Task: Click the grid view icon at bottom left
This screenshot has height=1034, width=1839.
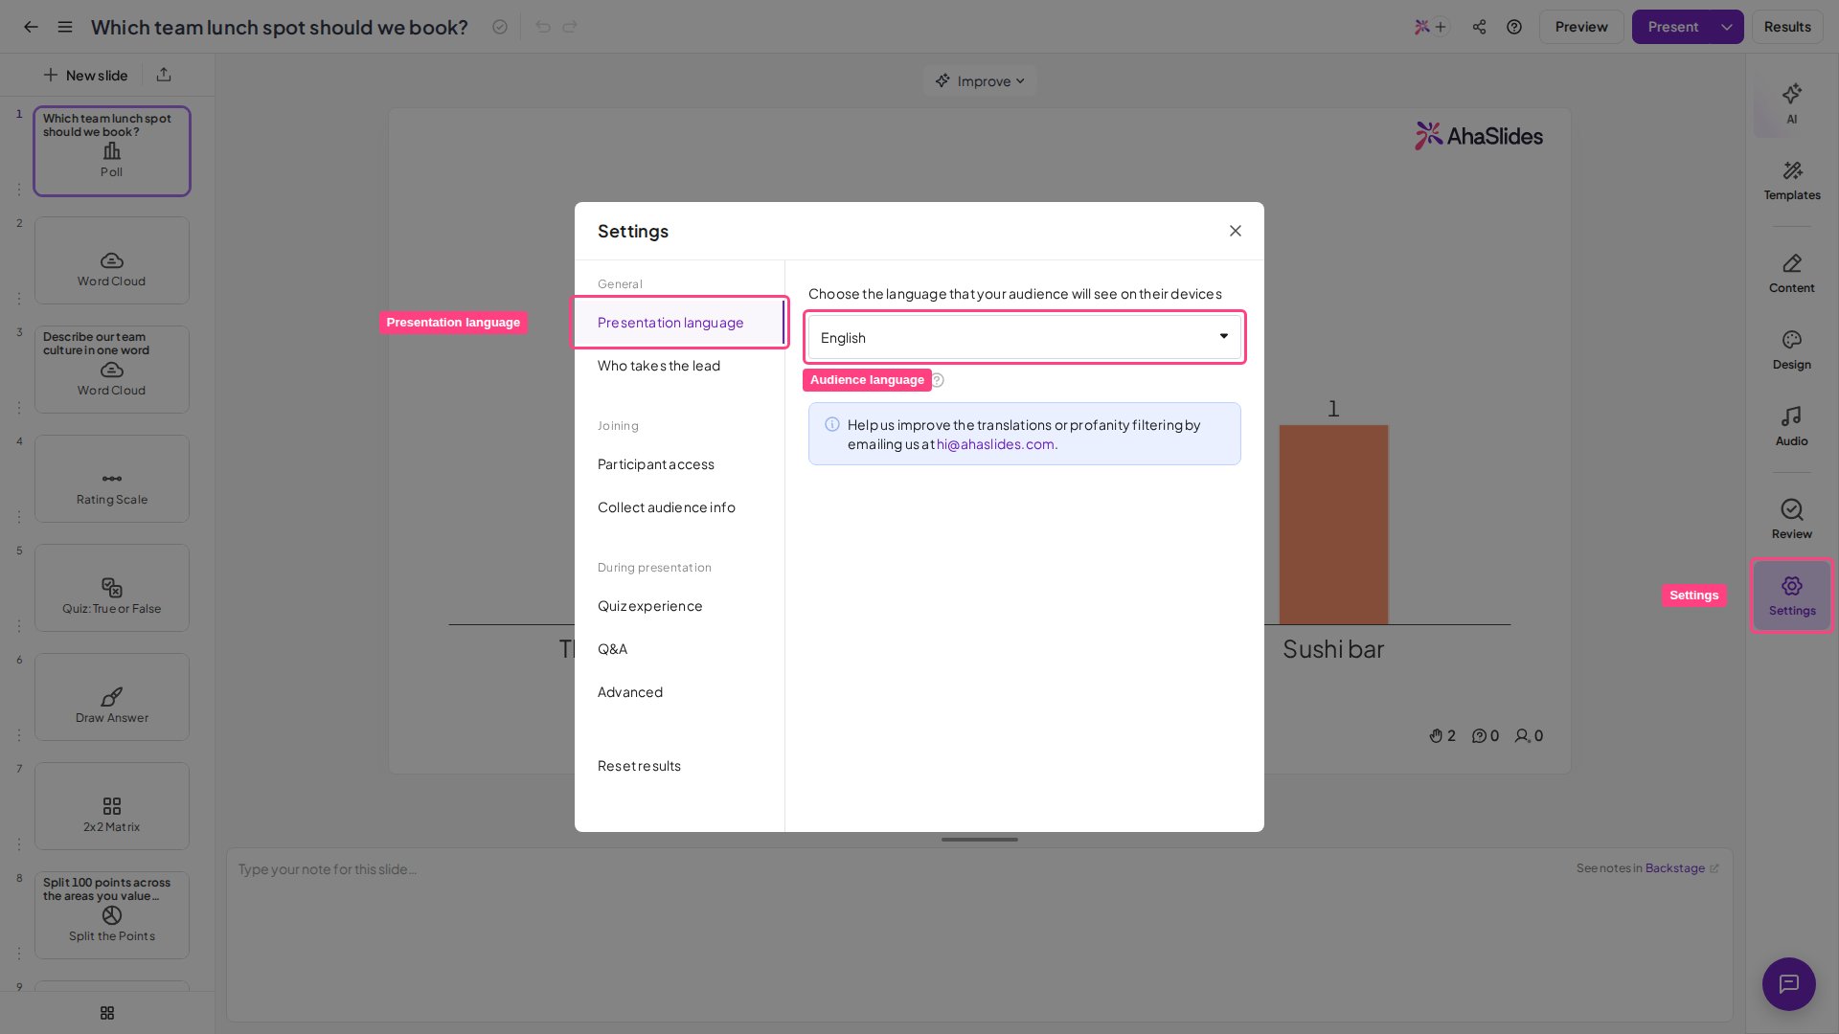Action: click(x=107, y=1013)
